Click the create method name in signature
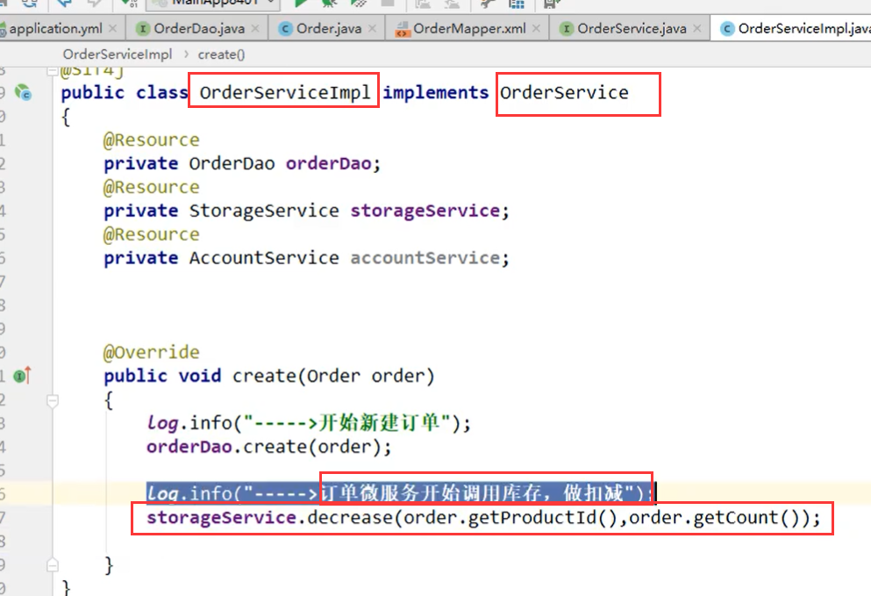The image size is (871, 596). click(264, 376)
